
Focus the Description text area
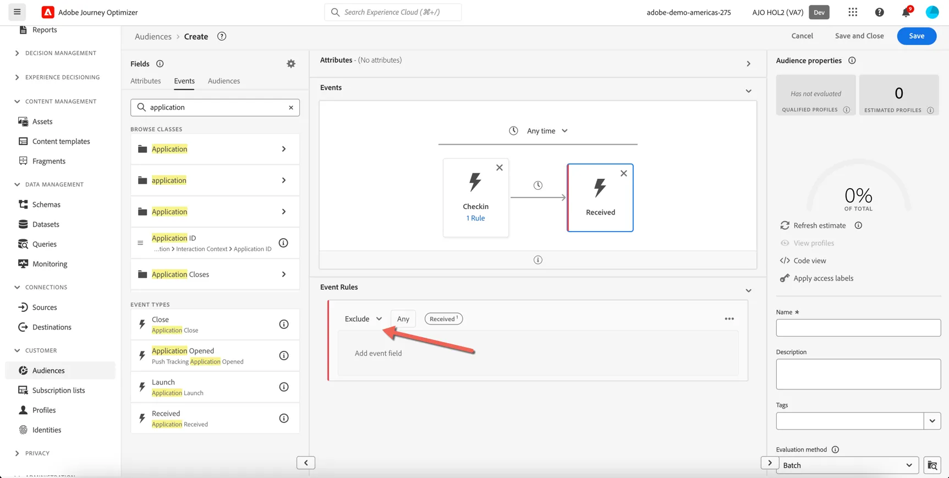(x=858, y=375)
